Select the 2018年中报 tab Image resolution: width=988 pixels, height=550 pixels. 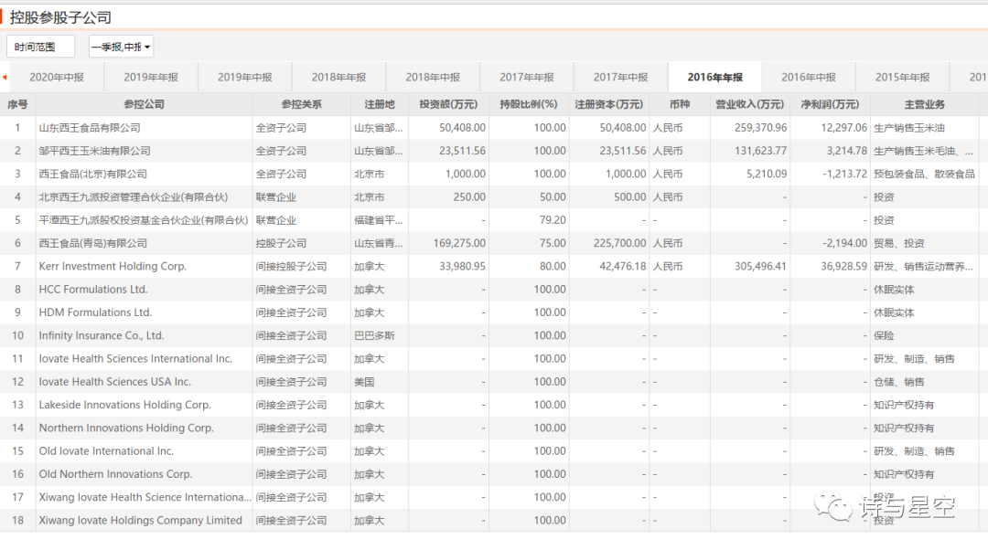point(433,78)
